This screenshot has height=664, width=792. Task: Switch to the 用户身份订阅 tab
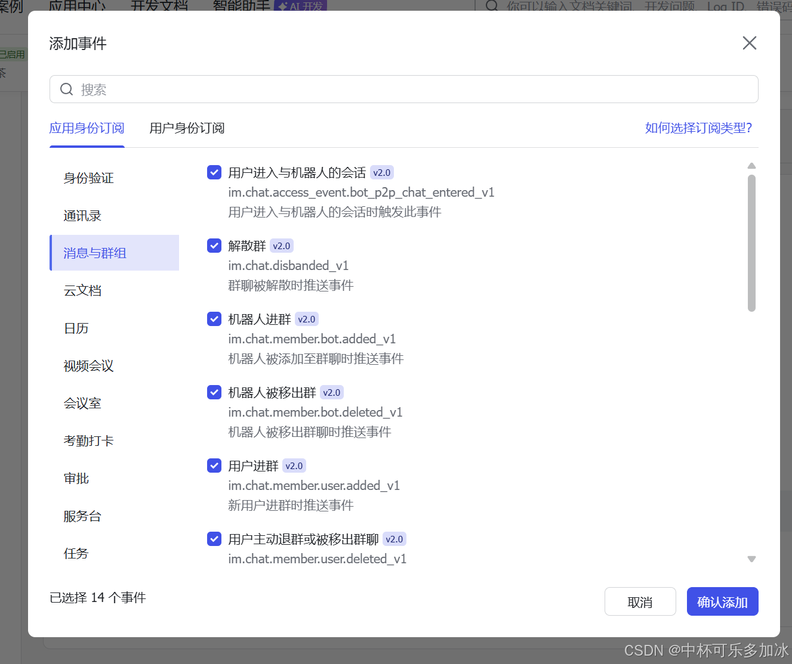pos(187,128)
